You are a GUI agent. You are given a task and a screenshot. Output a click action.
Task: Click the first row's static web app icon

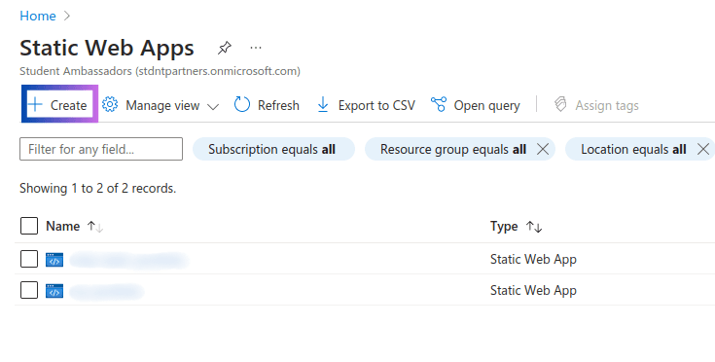pos(54,260)
